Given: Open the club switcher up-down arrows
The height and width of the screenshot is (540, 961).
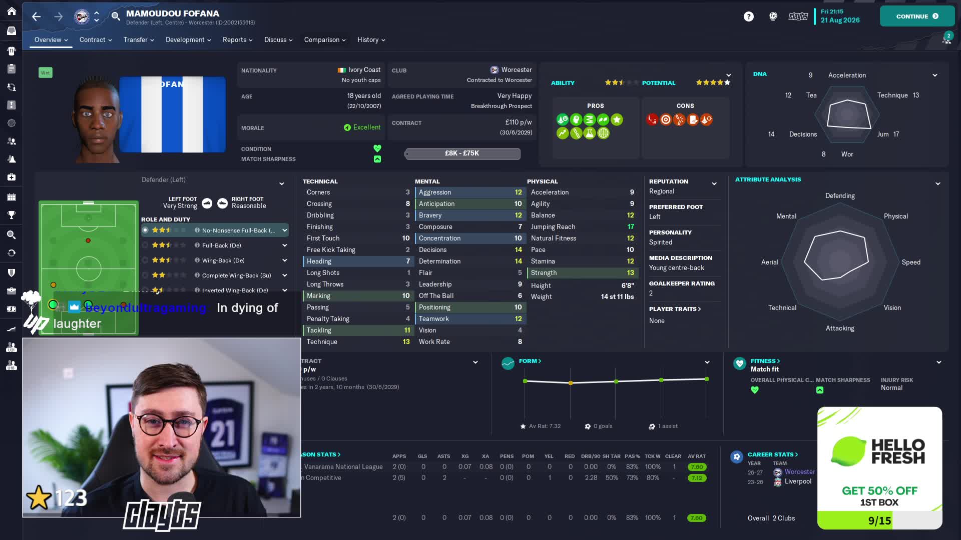Looking at the screenshot, I should coord(97,16).
